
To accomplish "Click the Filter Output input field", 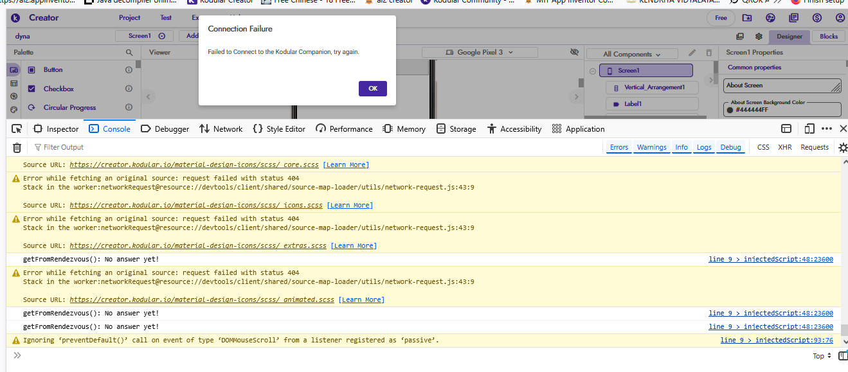I will [318, 148].
